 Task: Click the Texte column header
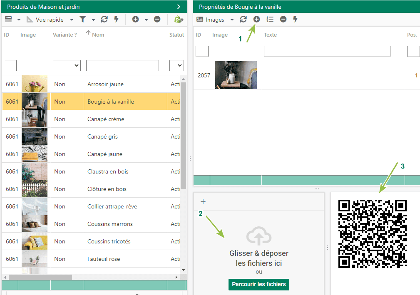tap(270, 35)
